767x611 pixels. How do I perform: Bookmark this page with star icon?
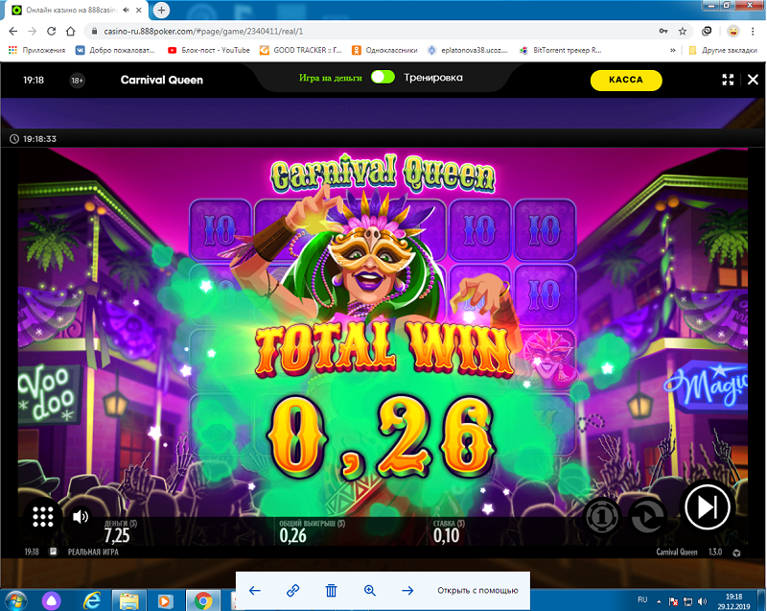[683, 32]
